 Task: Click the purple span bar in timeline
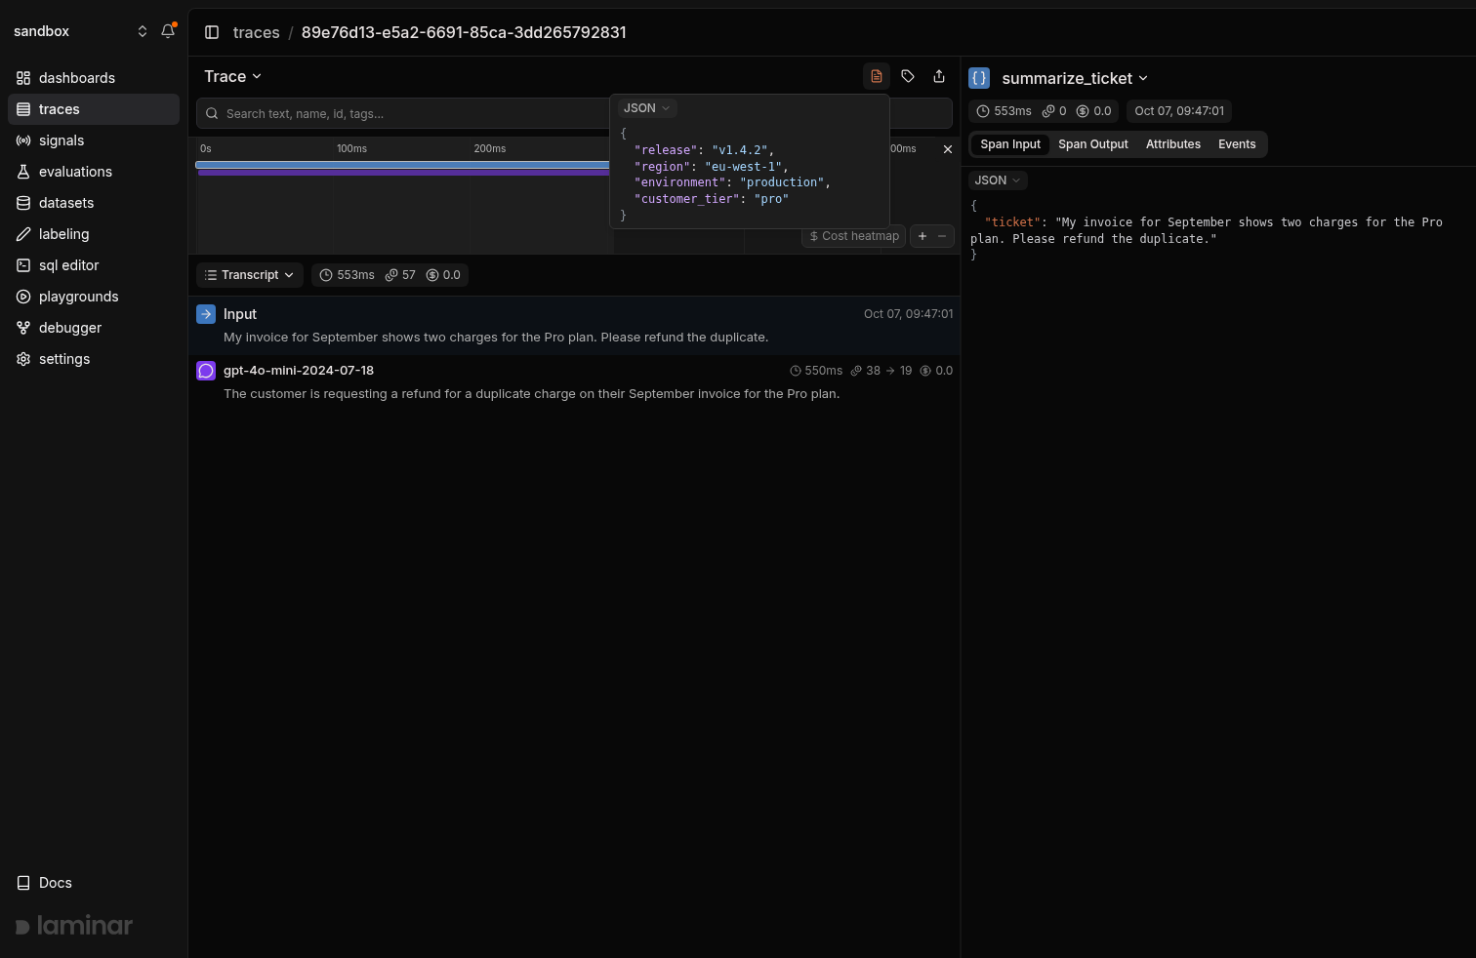(404, 172)
